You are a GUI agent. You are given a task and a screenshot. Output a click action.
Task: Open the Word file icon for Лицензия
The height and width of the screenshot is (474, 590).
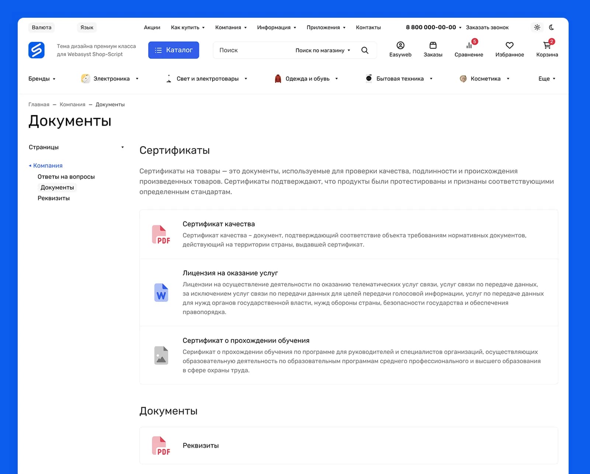point(161,292)
